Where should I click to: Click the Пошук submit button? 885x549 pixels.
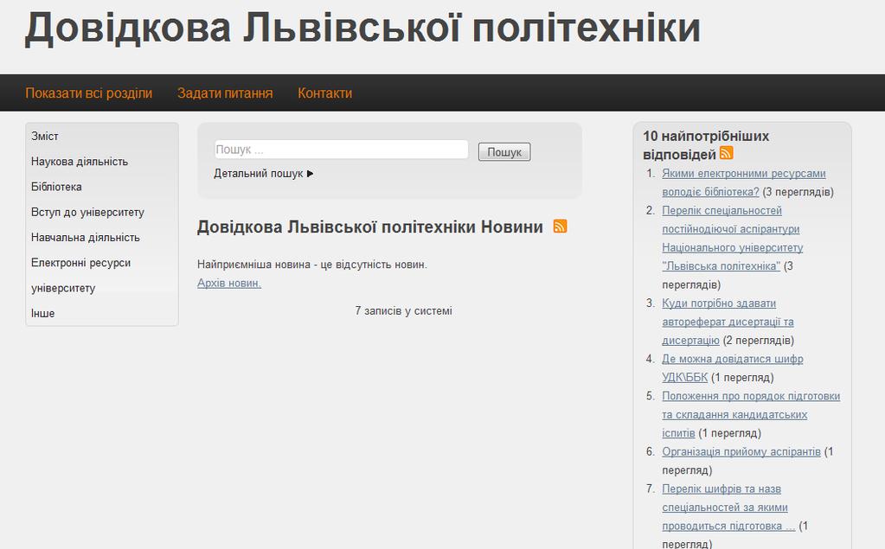click(x=504, y=152)
